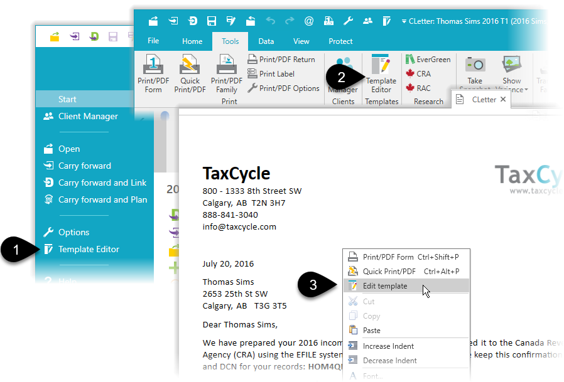Choose Print Label in the ribbon
Screen dimensions: 564x382
point(271,73)
